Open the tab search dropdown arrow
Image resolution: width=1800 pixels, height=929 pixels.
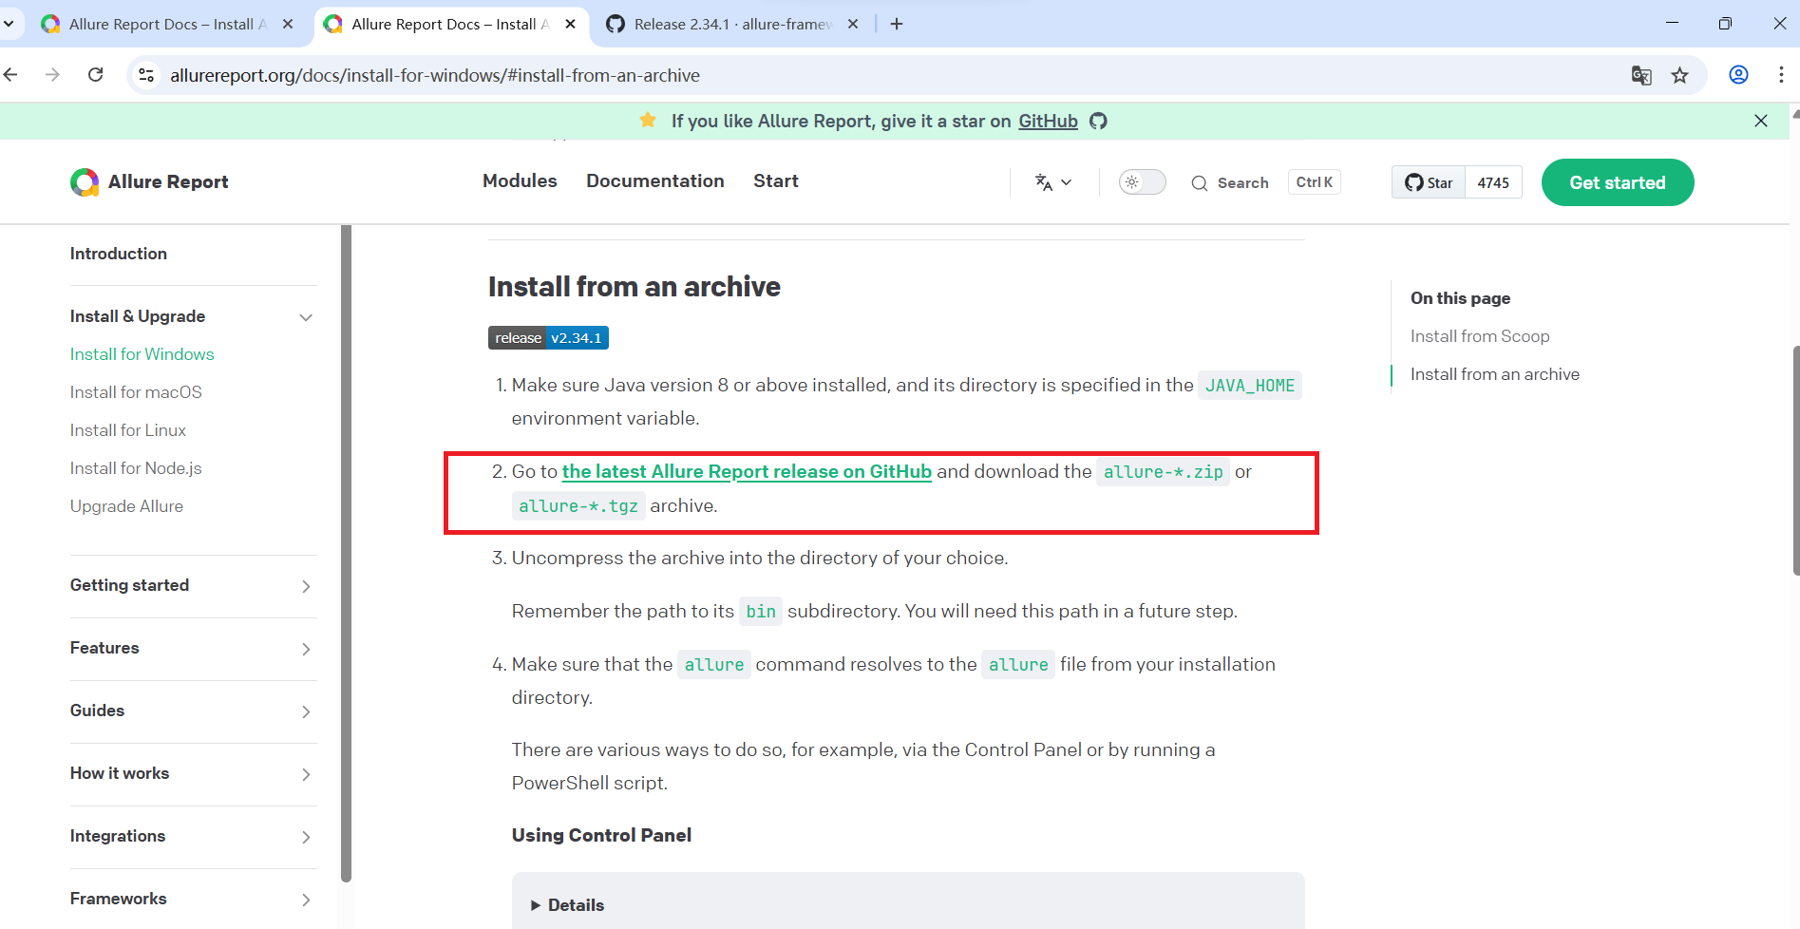pyautogui.click(x=9, y=24)
